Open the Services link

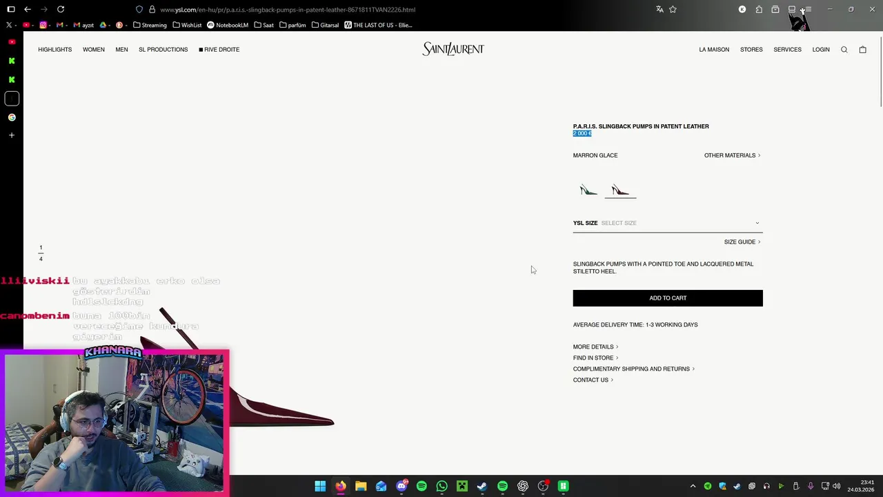(x=787, y=50)
